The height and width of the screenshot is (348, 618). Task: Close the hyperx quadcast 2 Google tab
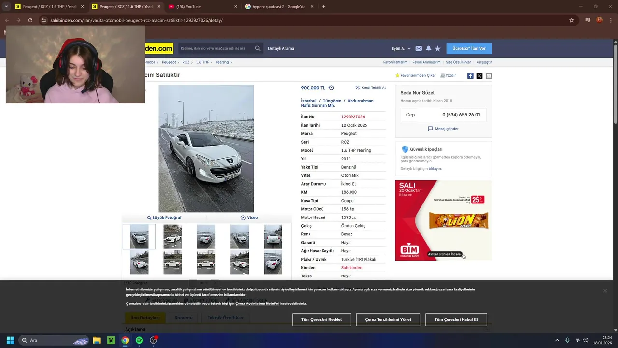[312, 7]
